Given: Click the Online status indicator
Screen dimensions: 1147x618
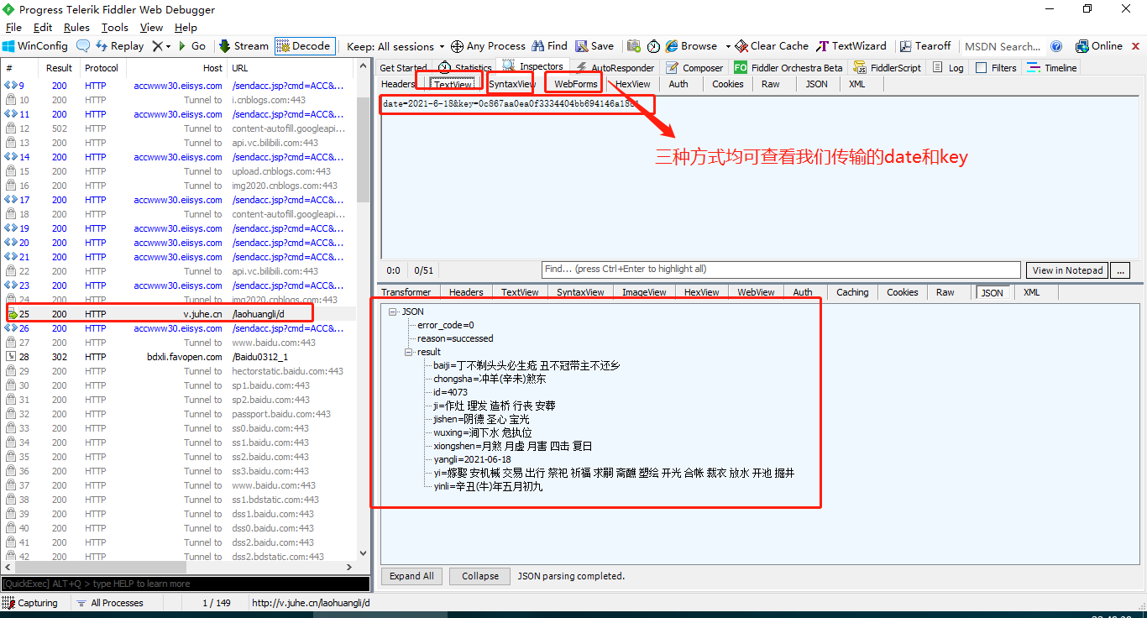Looking at the screenshot, I should pyautogui.click(x=1098, y=46).
